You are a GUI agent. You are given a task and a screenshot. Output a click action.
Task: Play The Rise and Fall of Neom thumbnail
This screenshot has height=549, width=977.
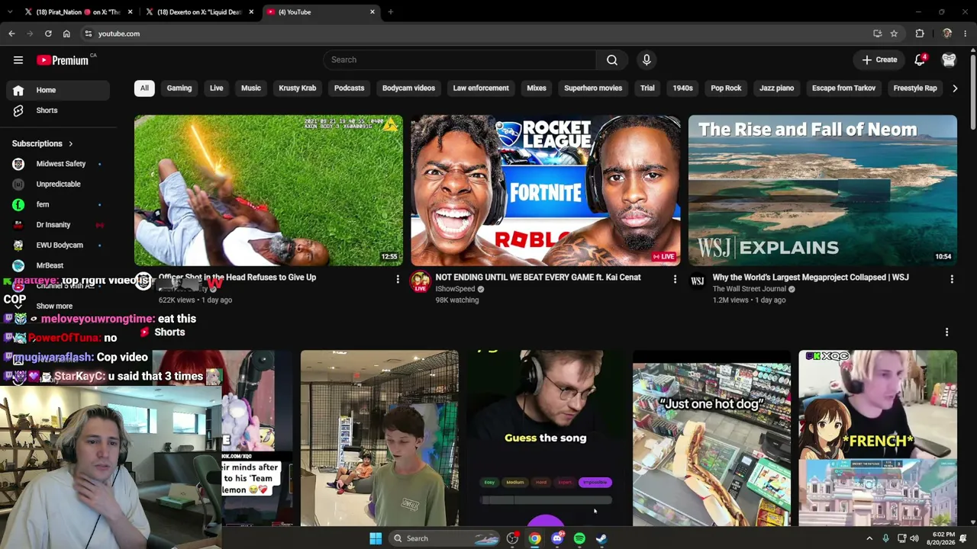click(x=822, y=191)
